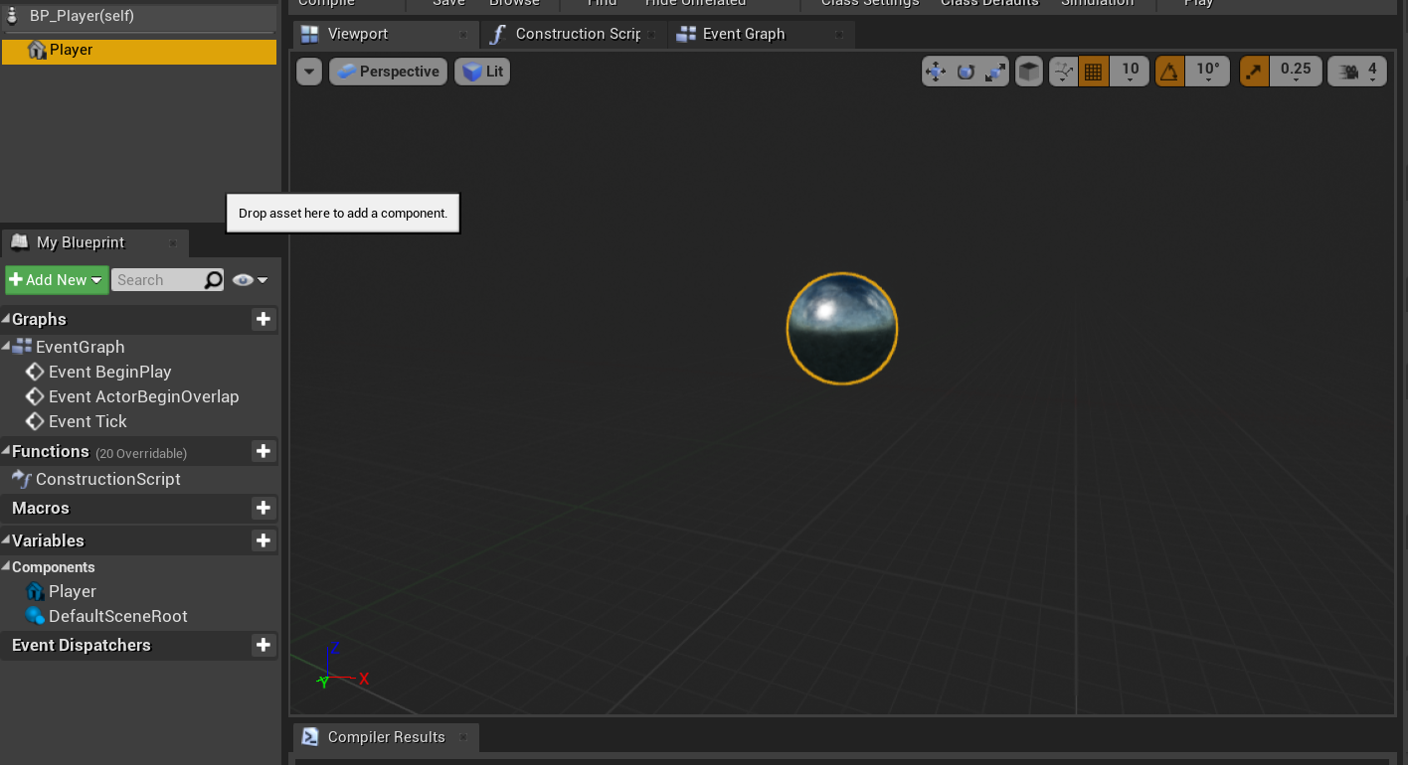1408x765 pixels.
Task: Select Event Tick entry
Action: click(88, 421)
